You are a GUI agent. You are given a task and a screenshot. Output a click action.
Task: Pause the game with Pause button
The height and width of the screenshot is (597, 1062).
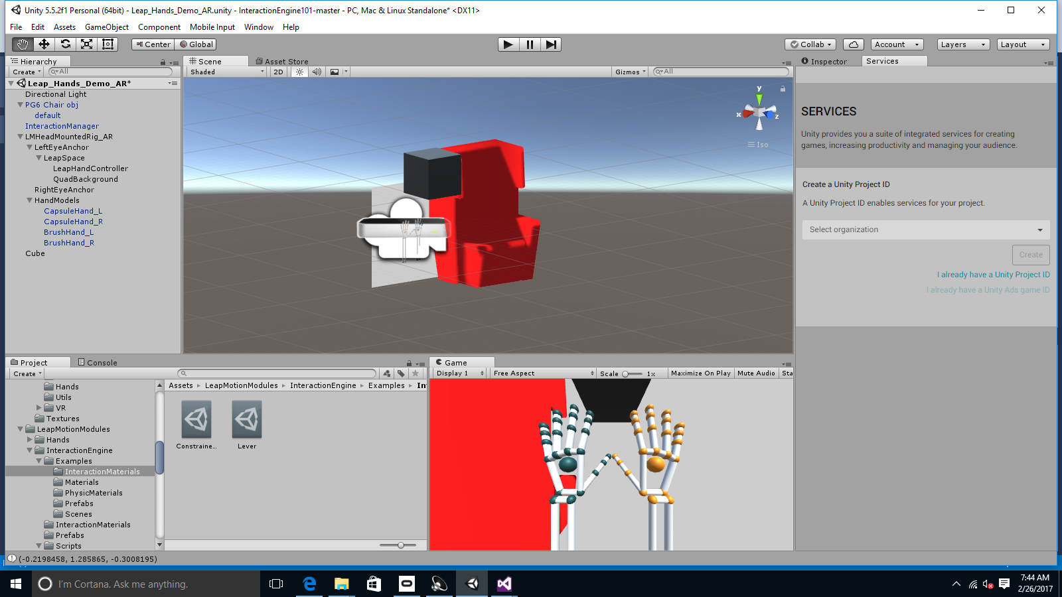tap(530, 44)
